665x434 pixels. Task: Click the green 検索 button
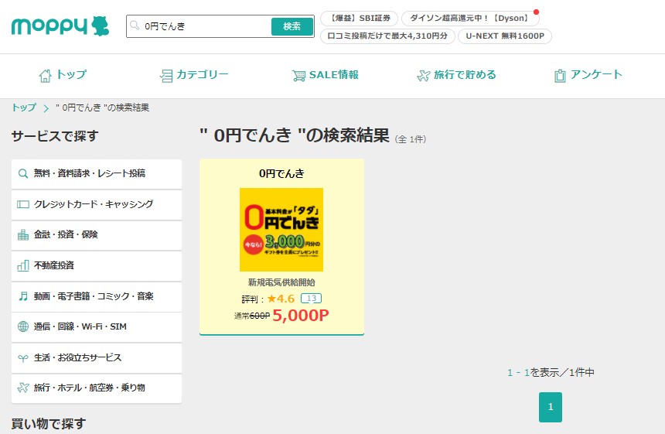[292, 26]
